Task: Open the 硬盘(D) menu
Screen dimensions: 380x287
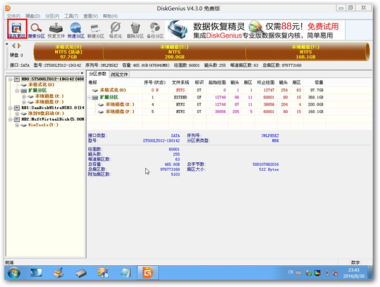Action: tap(33, 16)
